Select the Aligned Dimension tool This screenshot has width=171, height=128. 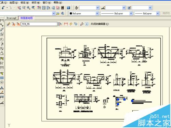click(2, 25)
